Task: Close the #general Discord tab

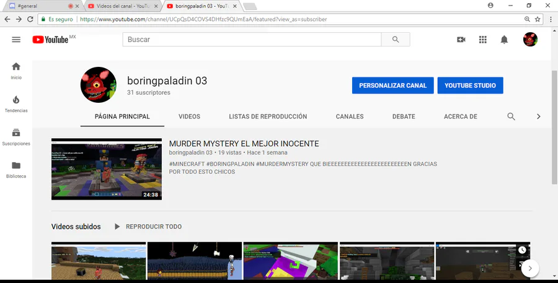Action: (77, 6)
